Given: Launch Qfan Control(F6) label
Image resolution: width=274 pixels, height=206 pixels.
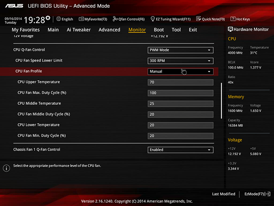Looking at the screenshot, I should tap(132, 19).
